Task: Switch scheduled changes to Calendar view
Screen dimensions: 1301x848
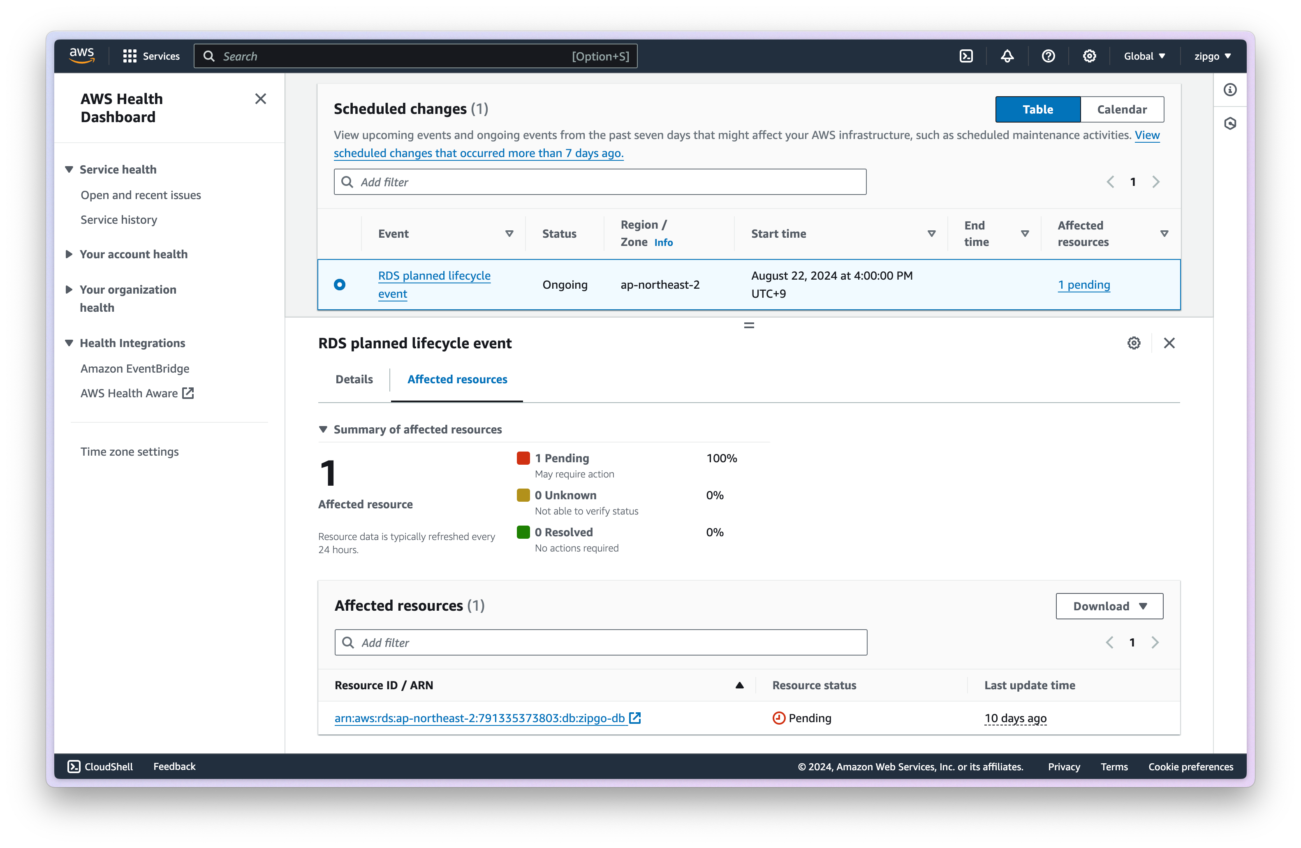Action: pos(1122,109)
